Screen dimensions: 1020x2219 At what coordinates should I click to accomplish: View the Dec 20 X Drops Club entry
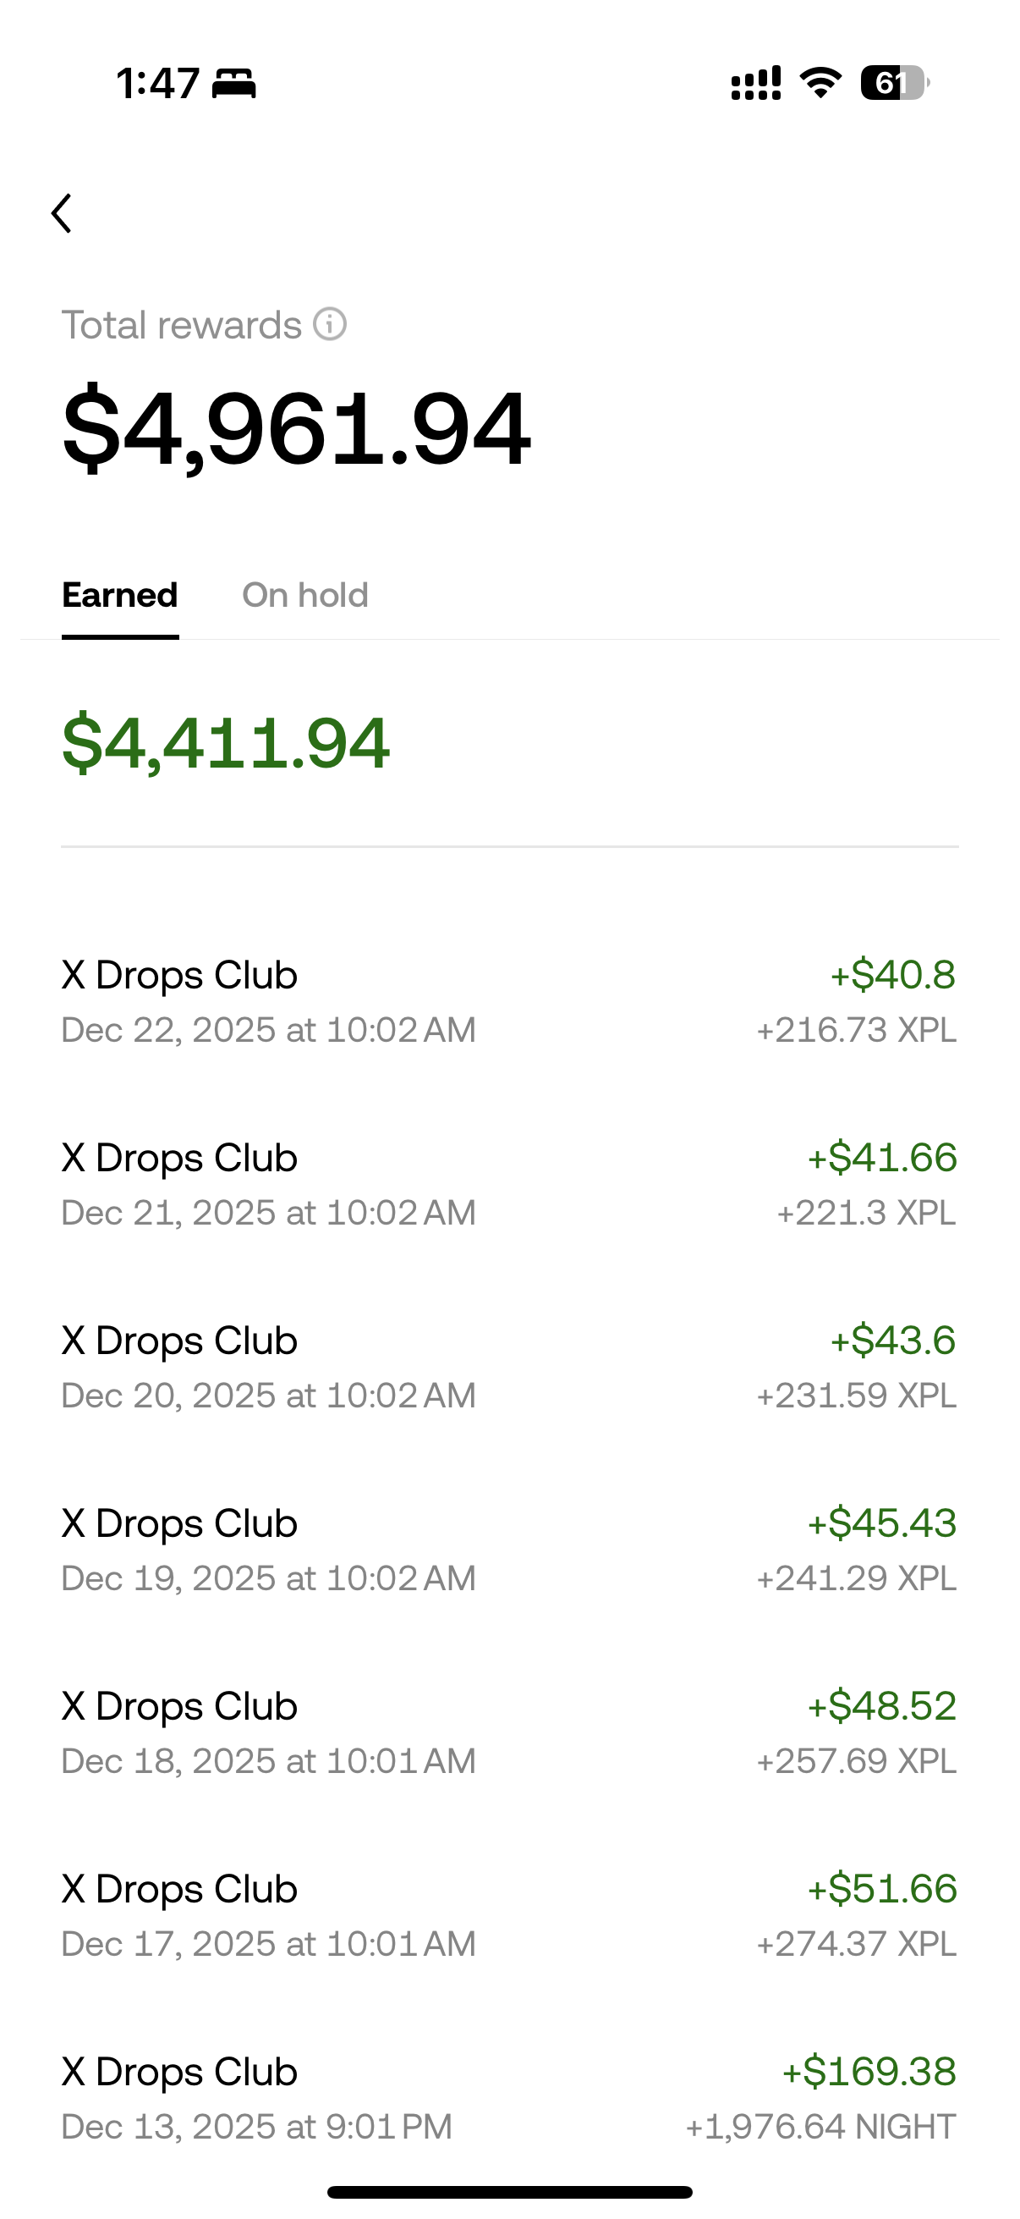click(507, 1367)
